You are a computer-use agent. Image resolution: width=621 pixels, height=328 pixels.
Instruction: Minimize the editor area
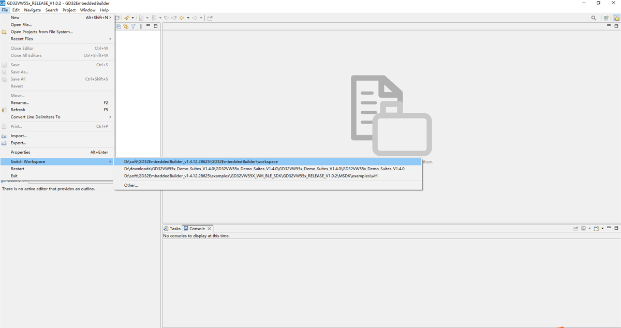[x=609, y=26]
